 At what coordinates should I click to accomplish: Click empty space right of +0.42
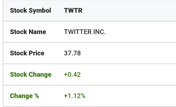click(x=128, y=74)
